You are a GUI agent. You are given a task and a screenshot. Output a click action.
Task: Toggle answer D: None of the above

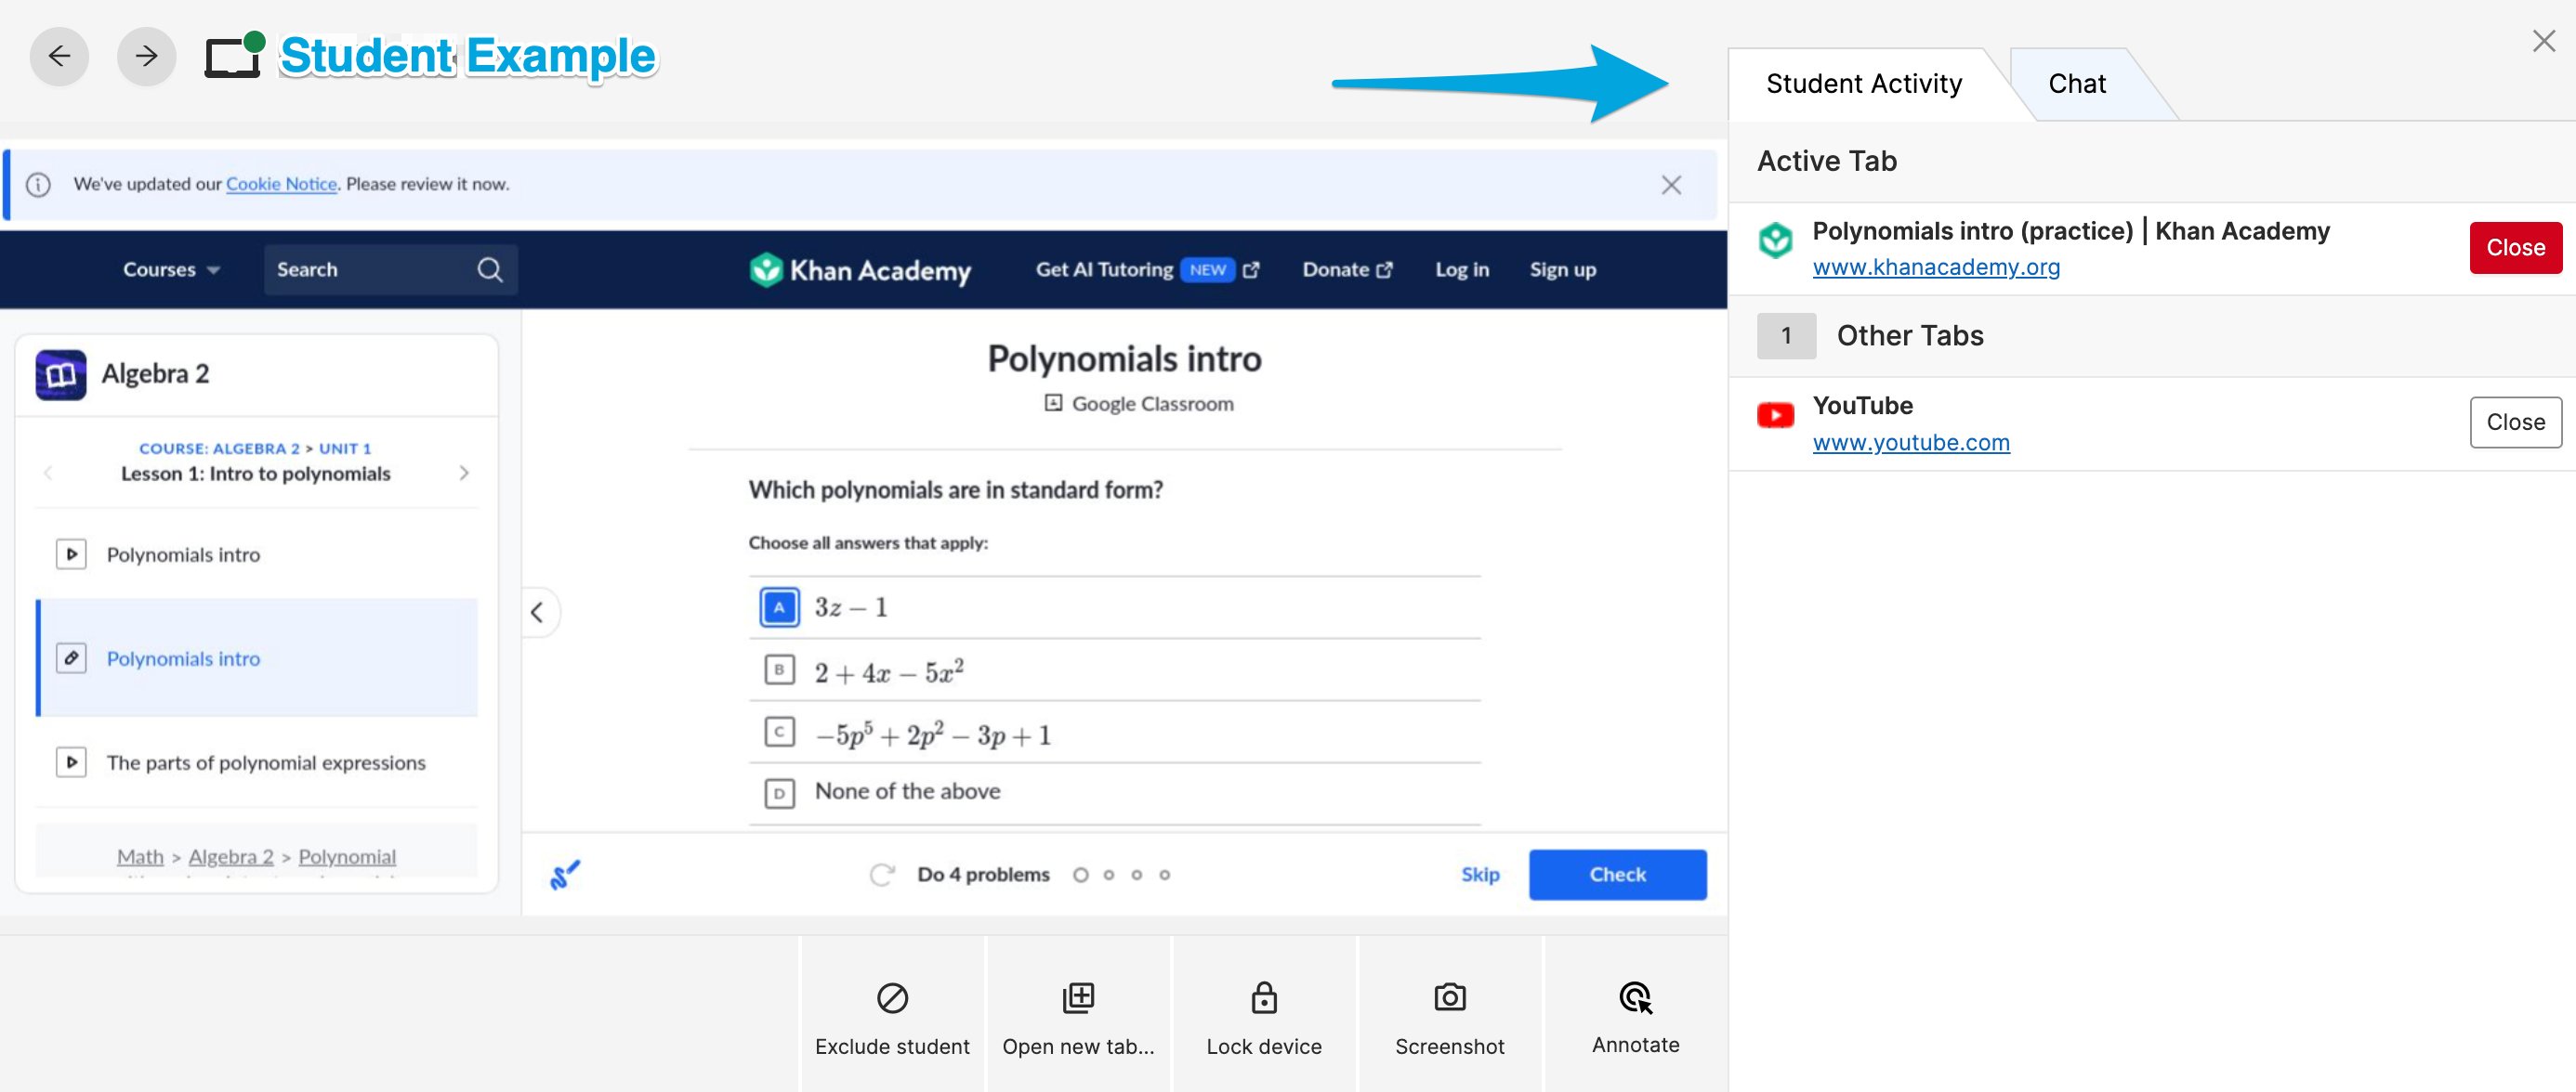pos(1114,793)
